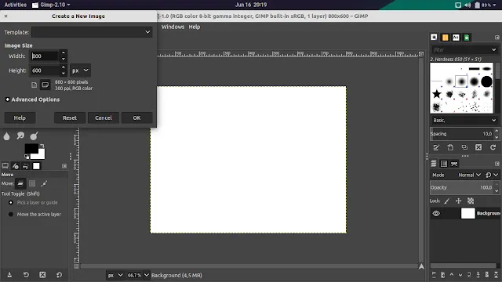Open the Template dropdown
502x282 pixels.
(92, 32)
